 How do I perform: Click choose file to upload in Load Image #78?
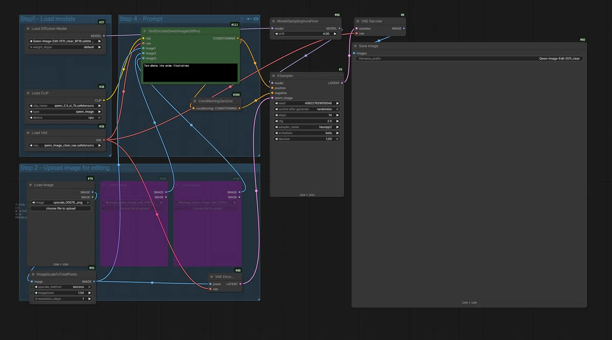(x=61, y=208)
